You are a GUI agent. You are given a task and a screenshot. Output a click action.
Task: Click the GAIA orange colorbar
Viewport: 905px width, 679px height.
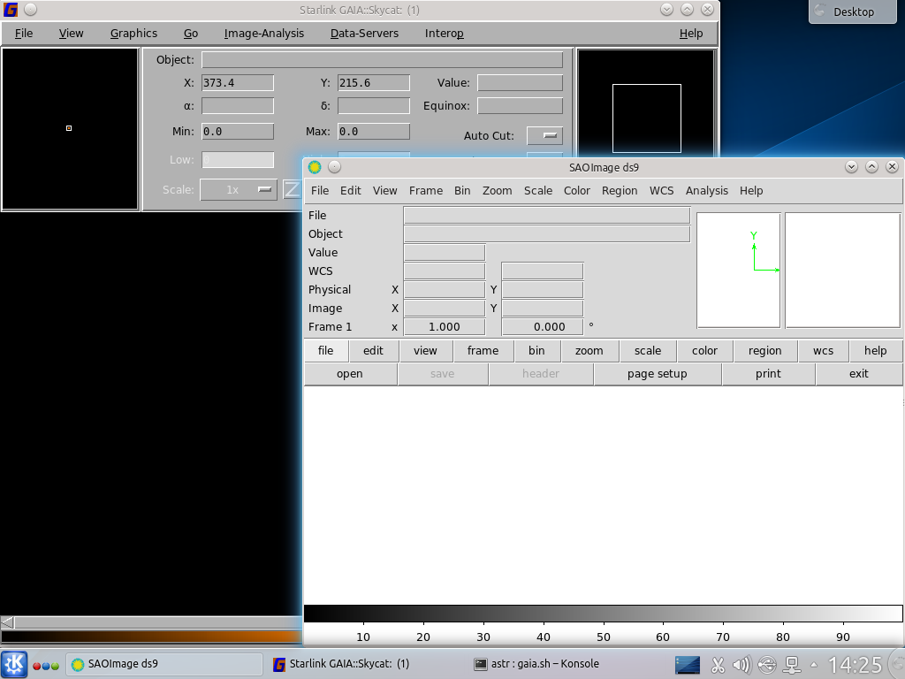pyautogui.click(x=151, y=637)
